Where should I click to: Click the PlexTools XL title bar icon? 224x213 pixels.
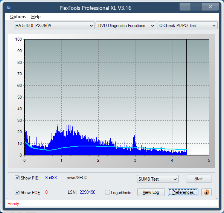[9, 8]
